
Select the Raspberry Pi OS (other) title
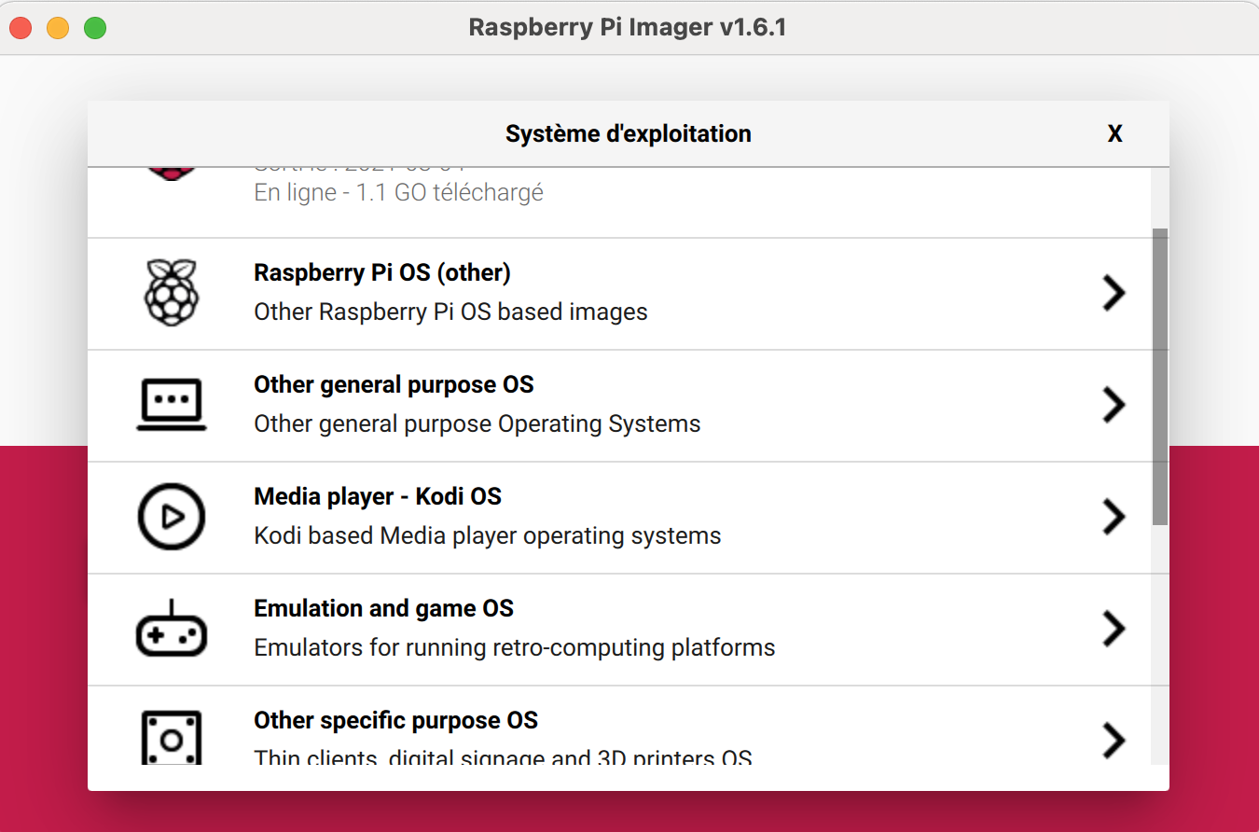[x=382, y=273]
